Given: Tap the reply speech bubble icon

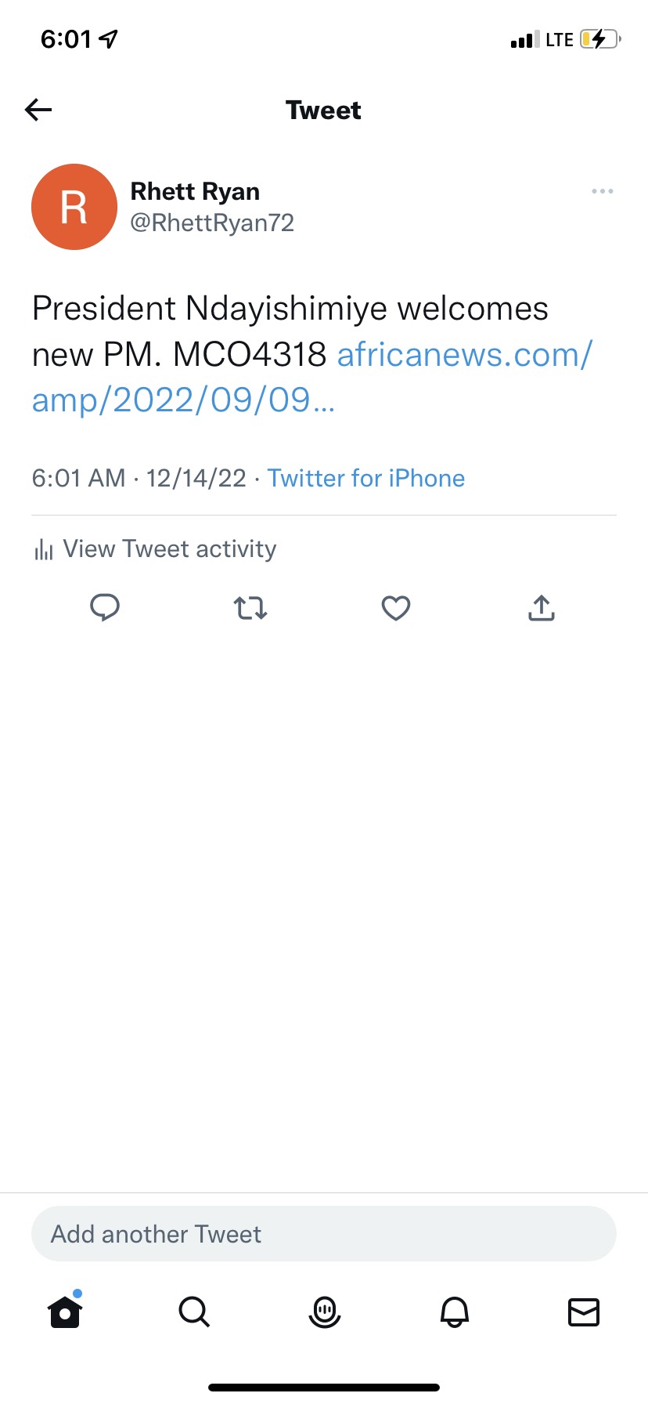Looking at the screenshot, I should (105, 607).
